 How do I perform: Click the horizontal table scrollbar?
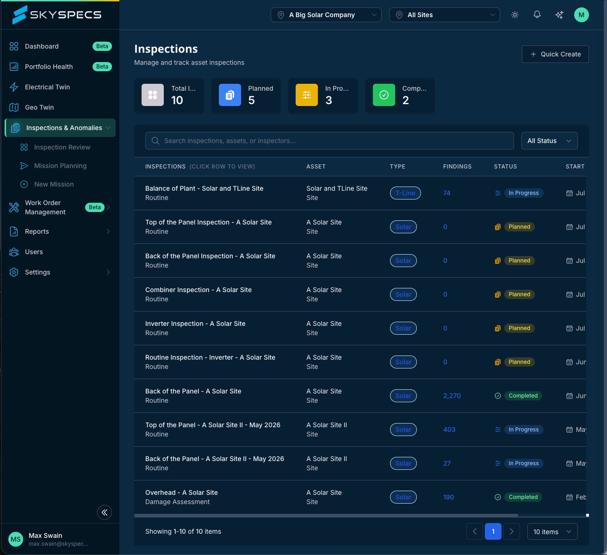click(326, 515)
